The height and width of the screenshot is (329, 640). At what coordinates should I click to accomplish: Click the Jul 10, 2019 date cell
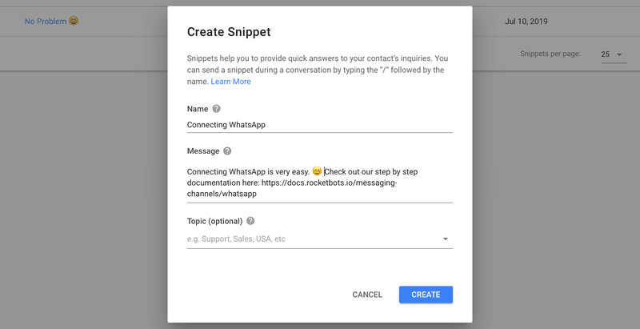(527, 21)
